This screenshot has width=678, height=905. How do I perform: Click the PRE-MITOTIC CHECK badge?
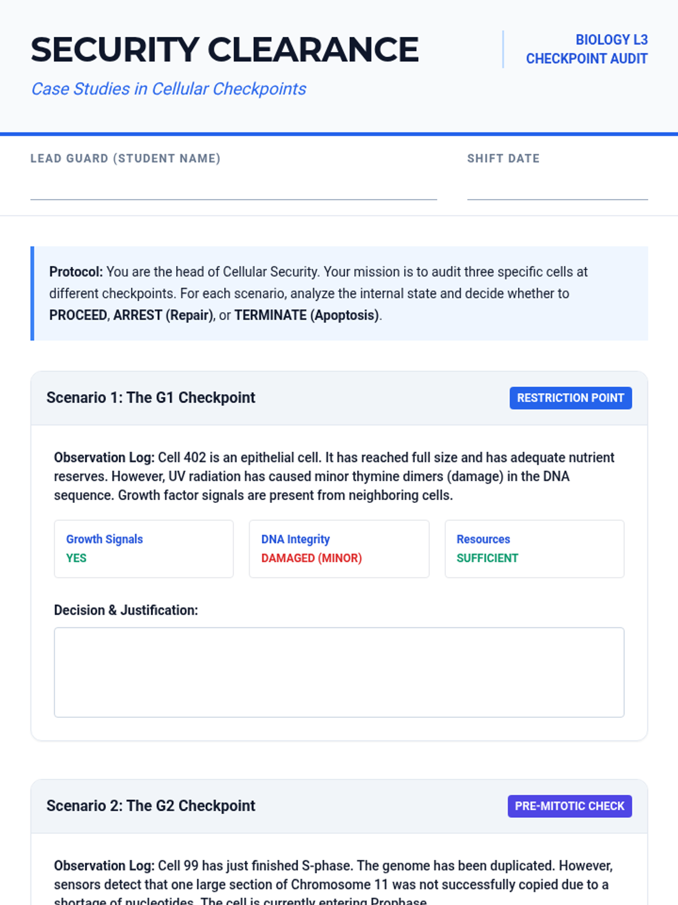[x=570, y=806]
